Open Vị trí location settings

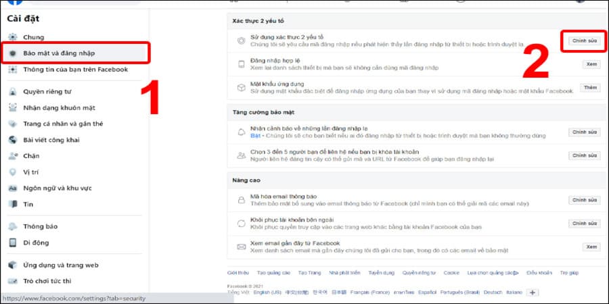pos(30,172)
